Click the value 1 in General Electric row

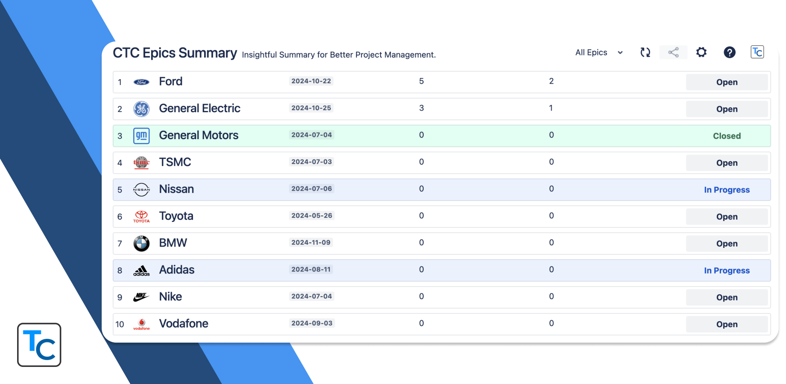551,108
